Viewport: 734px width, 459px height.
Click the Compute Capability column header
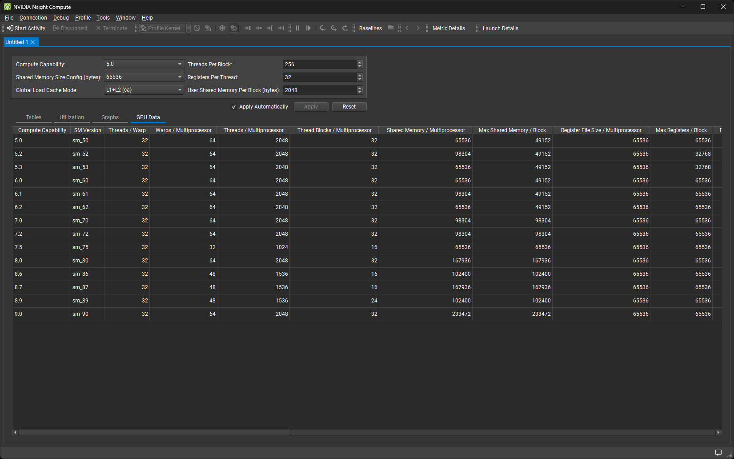pyautogui.click(x=42, y=130)
